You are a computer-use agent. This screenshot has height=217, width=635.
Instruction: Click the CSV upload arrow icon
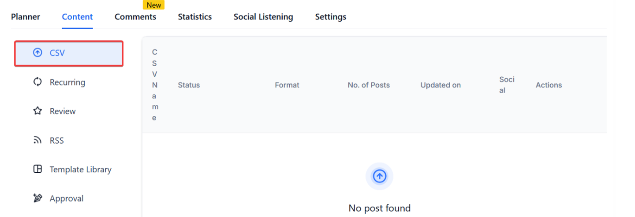pyautogui.click(x=37, y=53)
